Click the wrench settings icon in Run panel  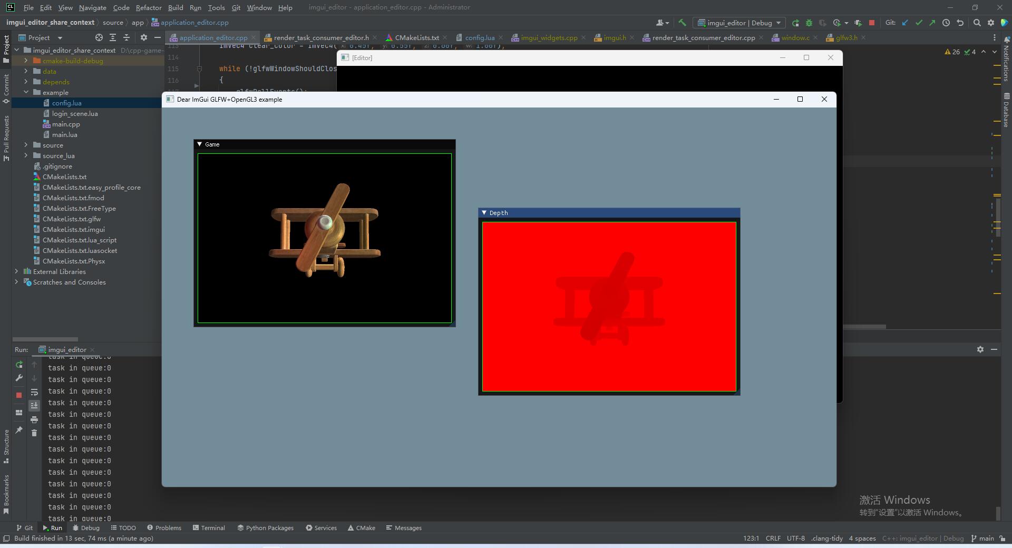tap(19, 378)
